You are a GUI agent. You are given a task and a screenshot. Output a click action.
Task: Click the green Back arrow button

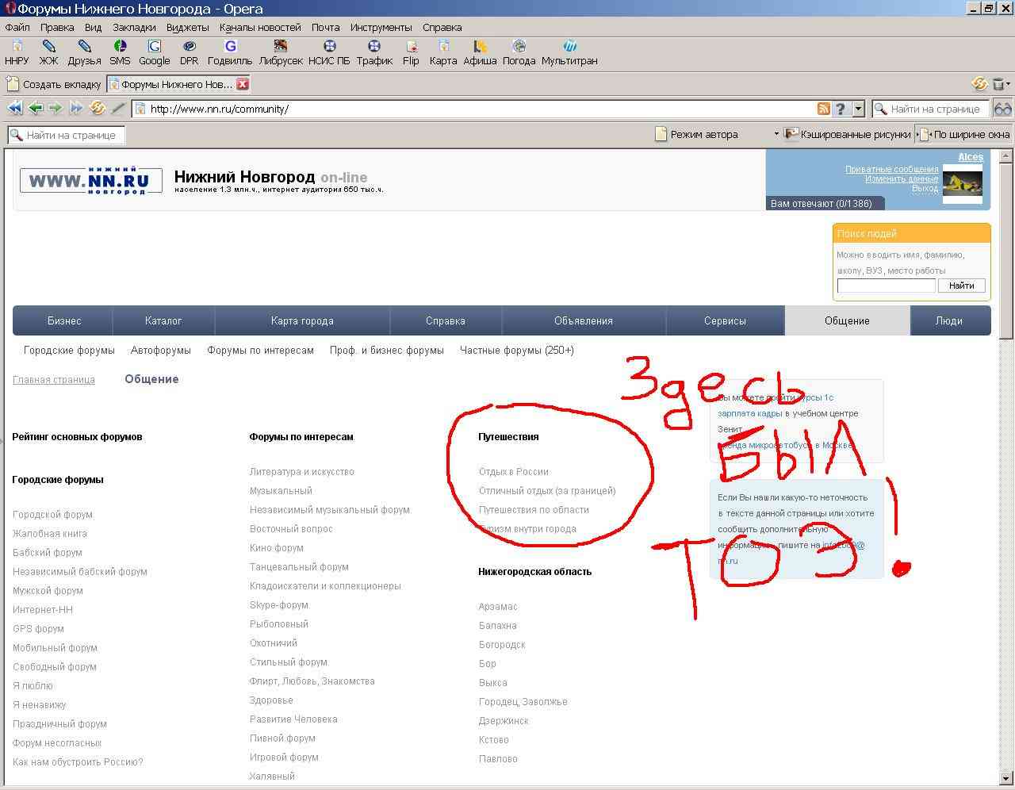tap(35, 109)
